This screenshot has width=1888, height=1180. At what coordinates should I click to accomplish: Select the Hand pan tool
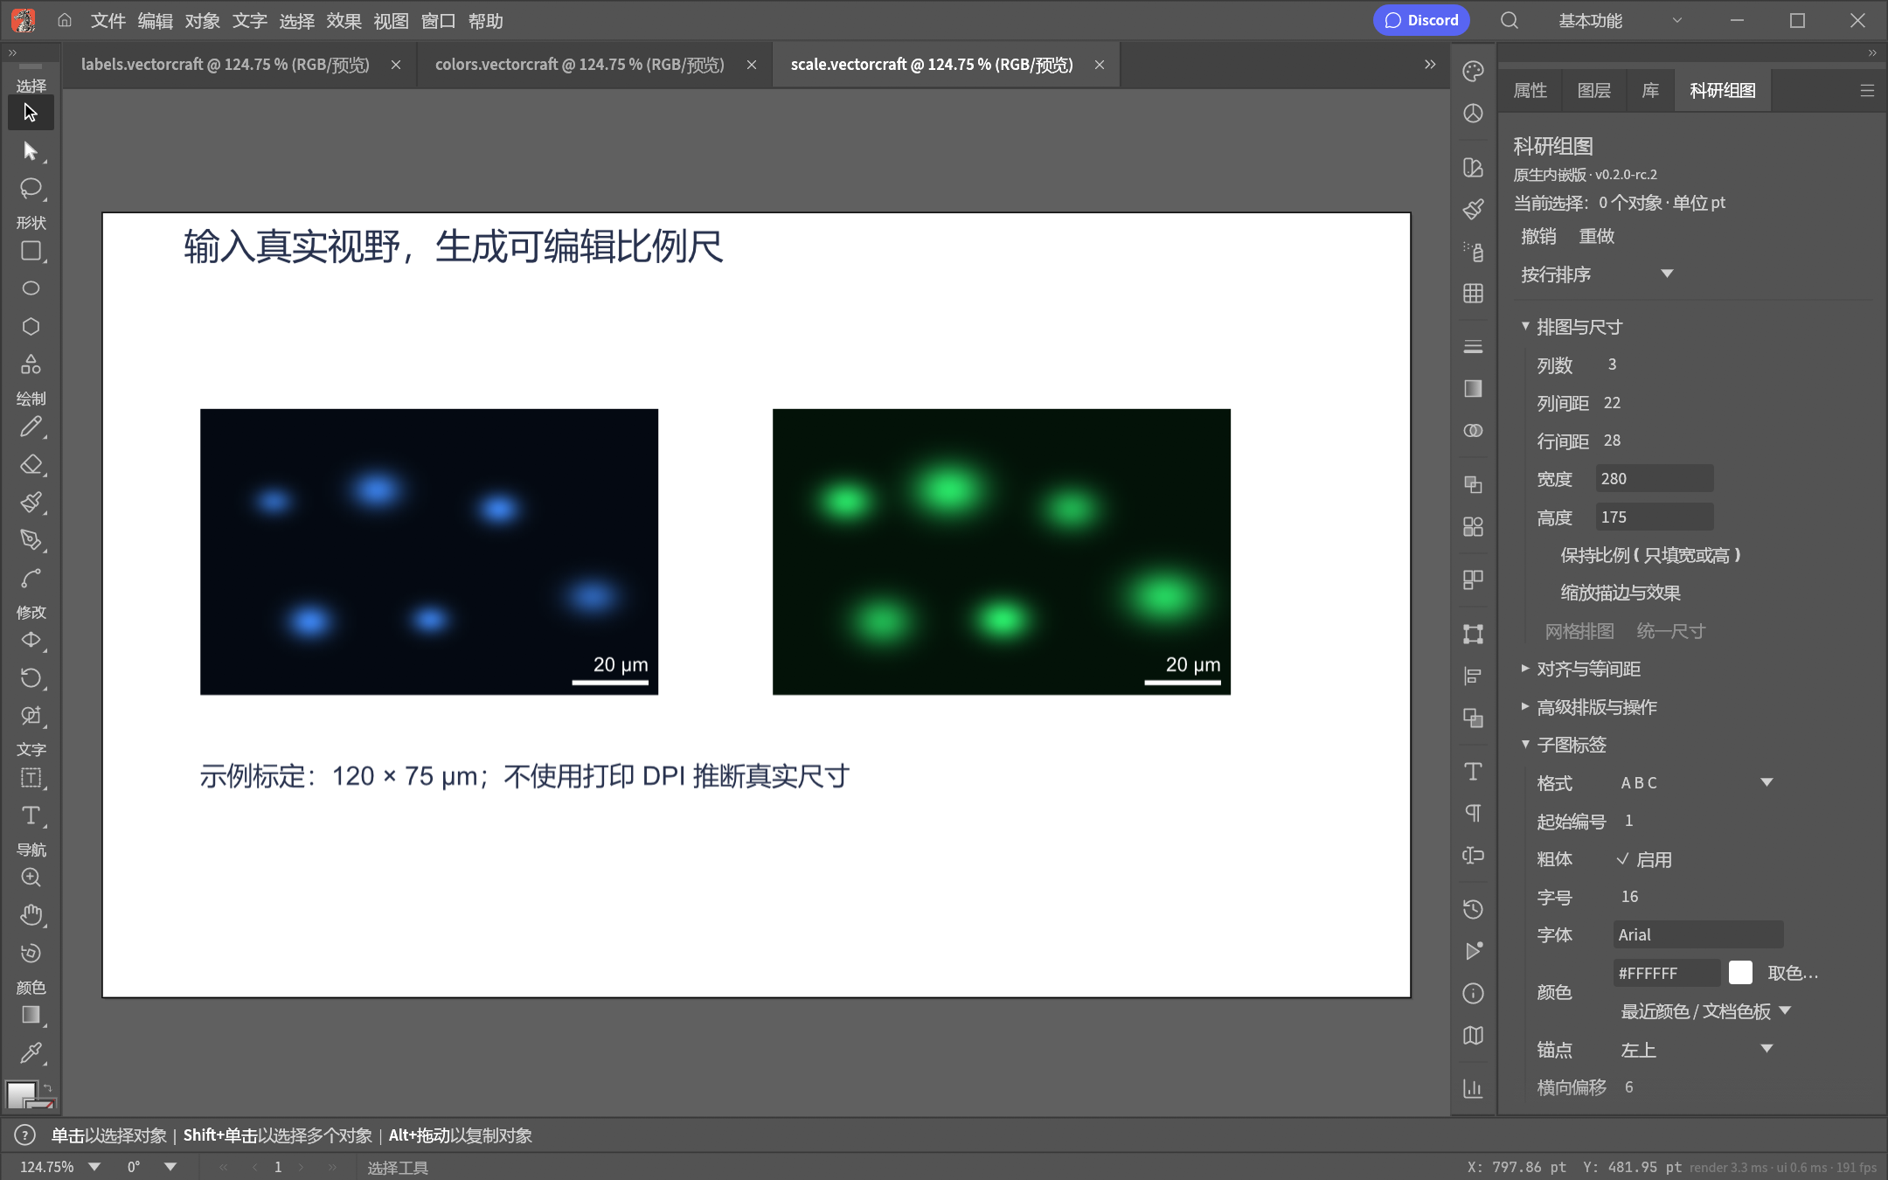31,915
